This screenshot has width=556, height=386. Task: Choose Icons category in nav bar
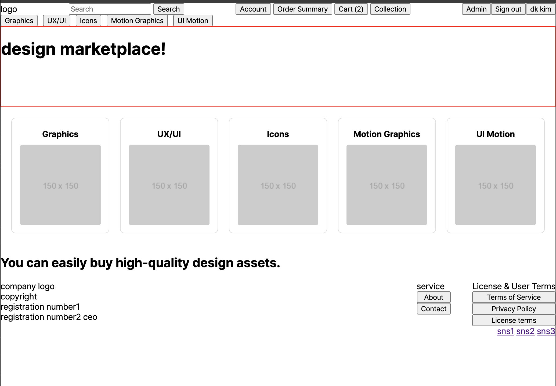pyautogui.click(x=88, y=21)
